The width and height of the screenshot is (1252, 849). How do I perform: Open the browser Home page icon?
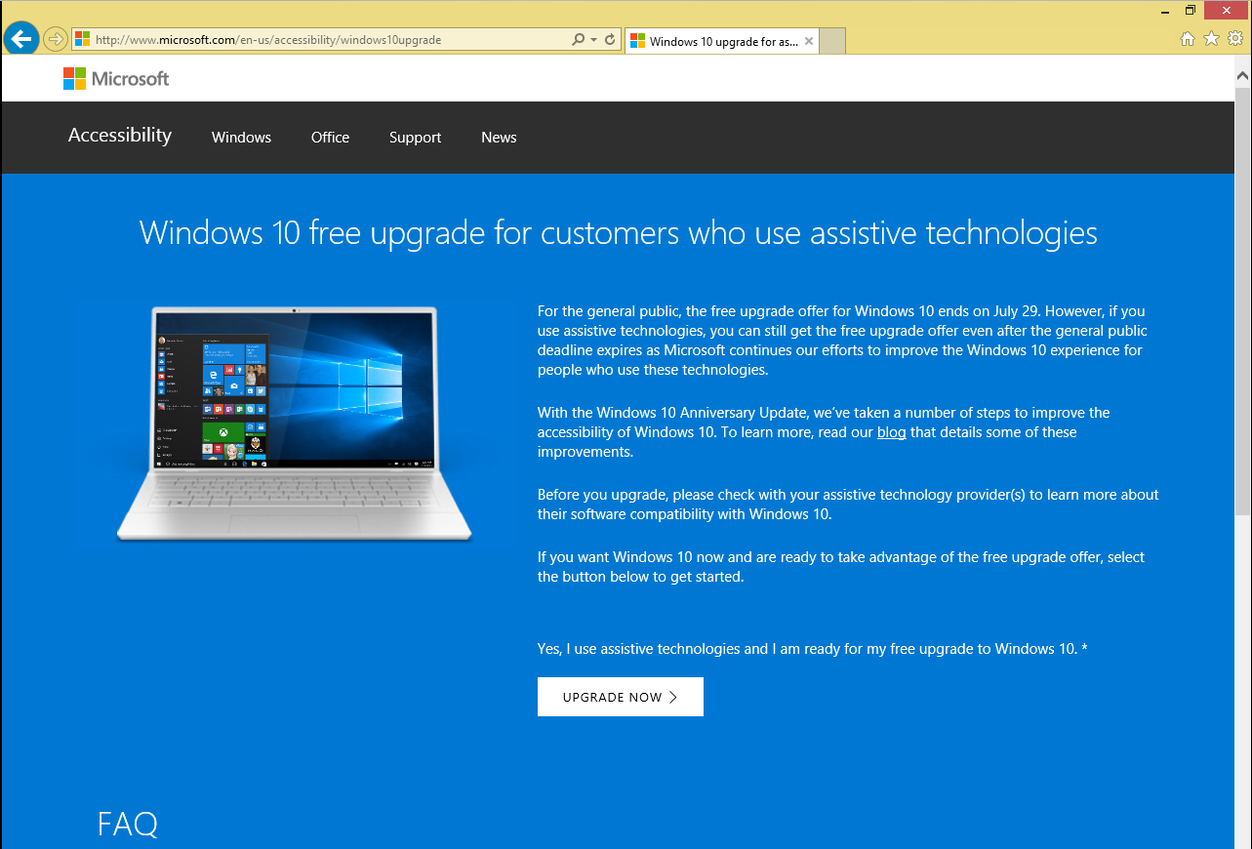[1187, 38]
